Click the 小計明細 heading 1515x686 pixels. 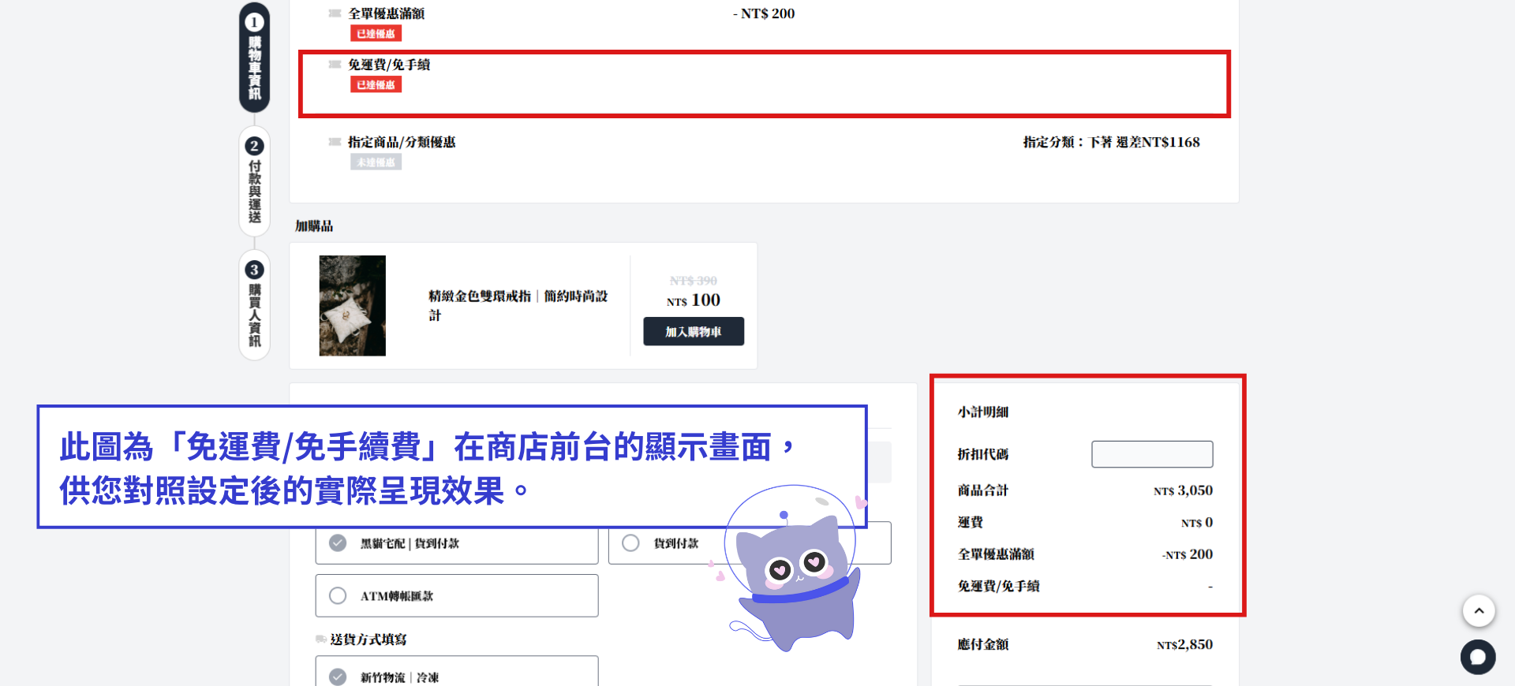coord(983,412)
